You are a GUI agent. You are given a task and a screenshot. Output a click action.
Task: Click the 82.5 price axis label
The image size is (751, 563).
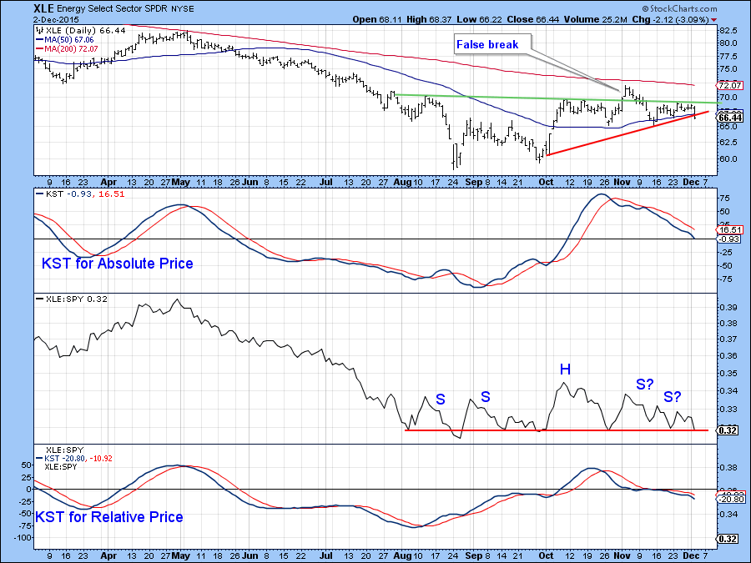pyautogui.click(x=728, y=30)
